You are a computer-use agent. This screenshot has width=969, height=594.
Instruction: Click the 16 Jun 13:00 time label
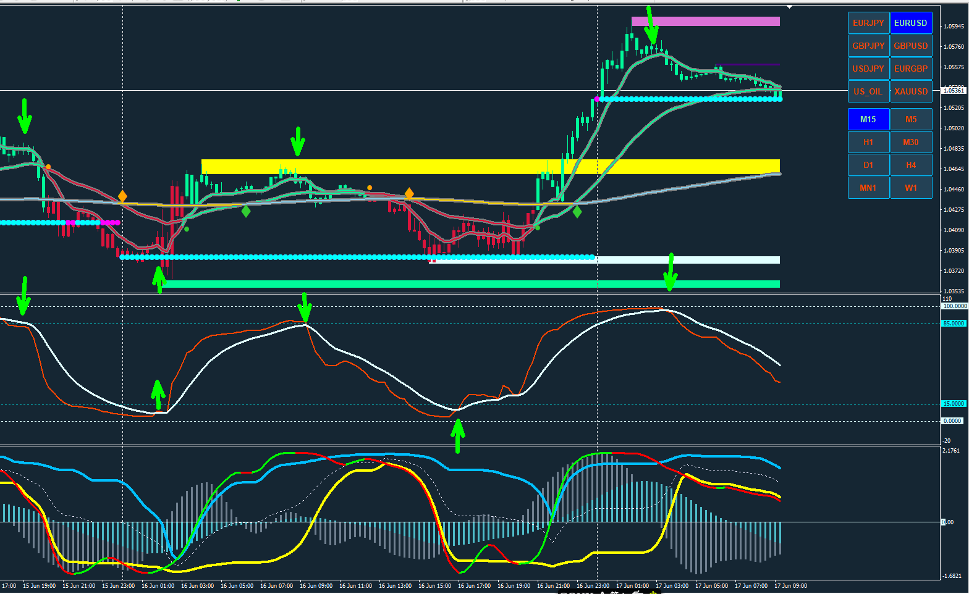click(x=395, y=586)
